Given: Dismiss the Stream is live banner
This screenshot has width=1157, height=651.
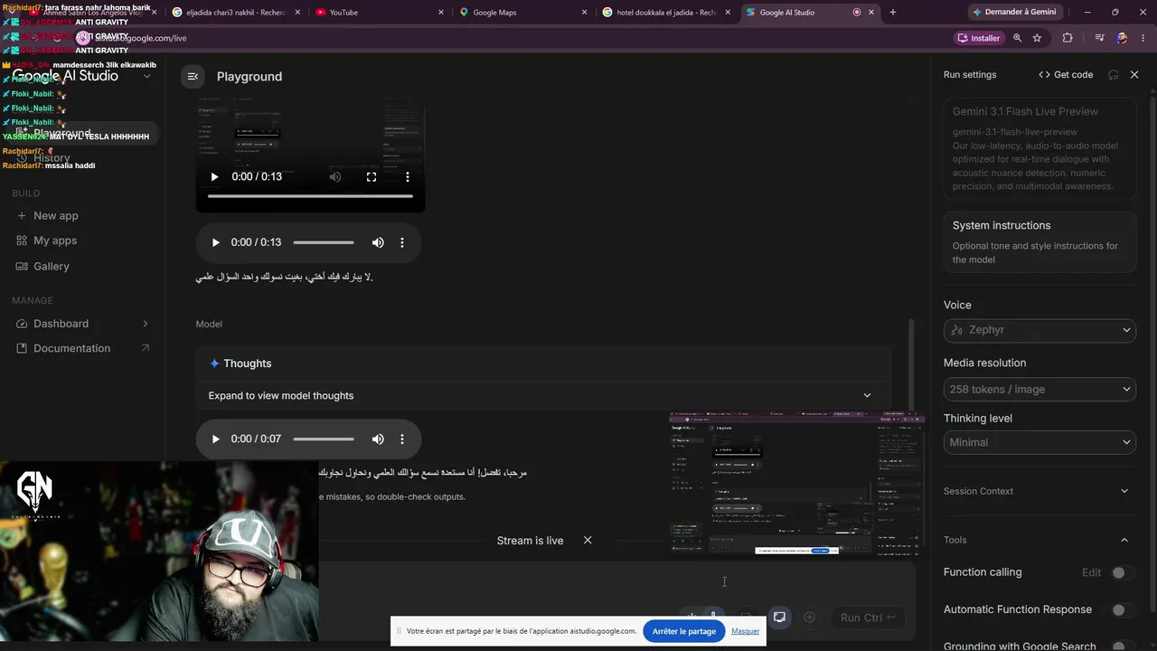Looking at the screenshot, I should click(x=588, y=540).
